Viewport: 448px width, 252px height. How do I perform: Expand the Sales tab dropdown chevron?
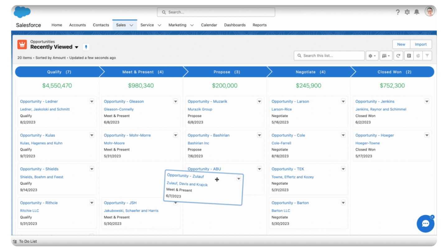131,25
